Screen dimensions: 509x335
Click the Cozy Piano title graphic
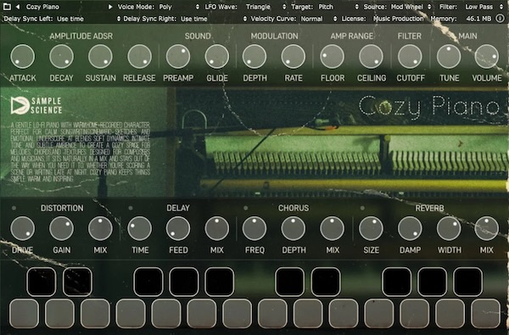pyautogui.click(x=429, y=107)
